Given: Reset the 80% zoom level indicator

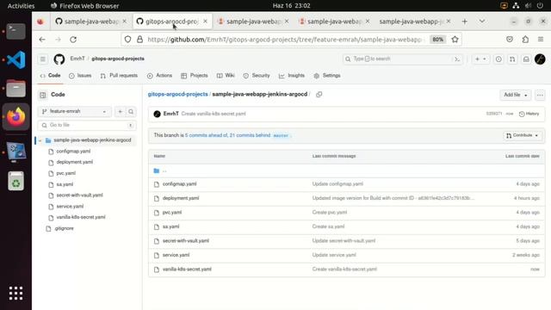Looking at the screenshot, I should [x=438, y=40].
